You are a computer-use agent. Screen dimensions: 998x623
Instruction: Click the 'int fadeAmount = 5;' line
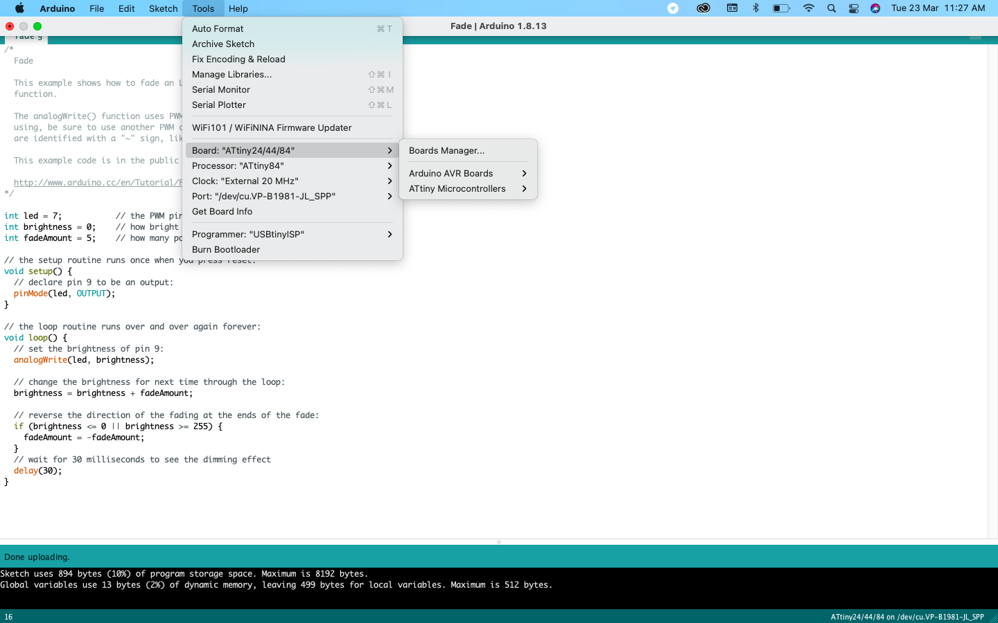(50, 238)
